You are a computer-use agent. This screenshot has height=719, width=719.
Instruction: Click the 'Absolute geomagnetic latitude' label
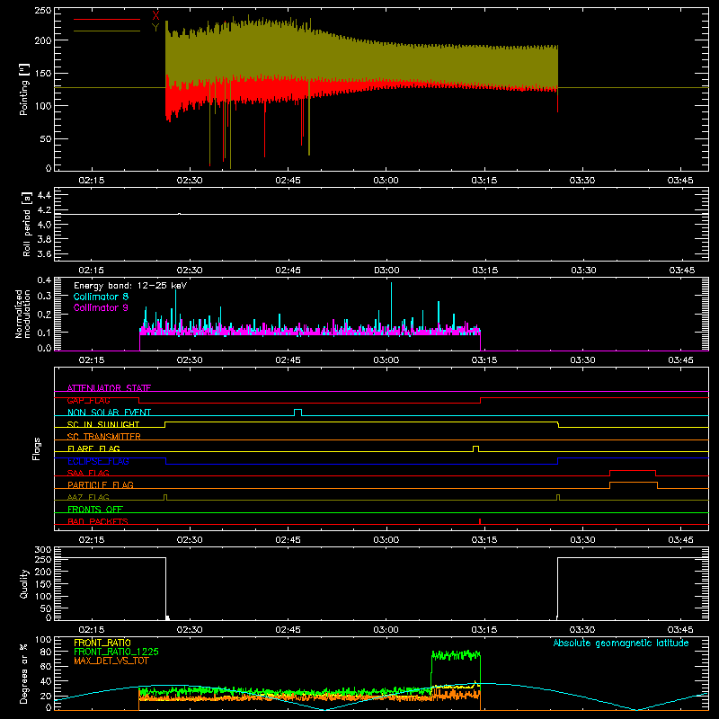tap(621, 643)
